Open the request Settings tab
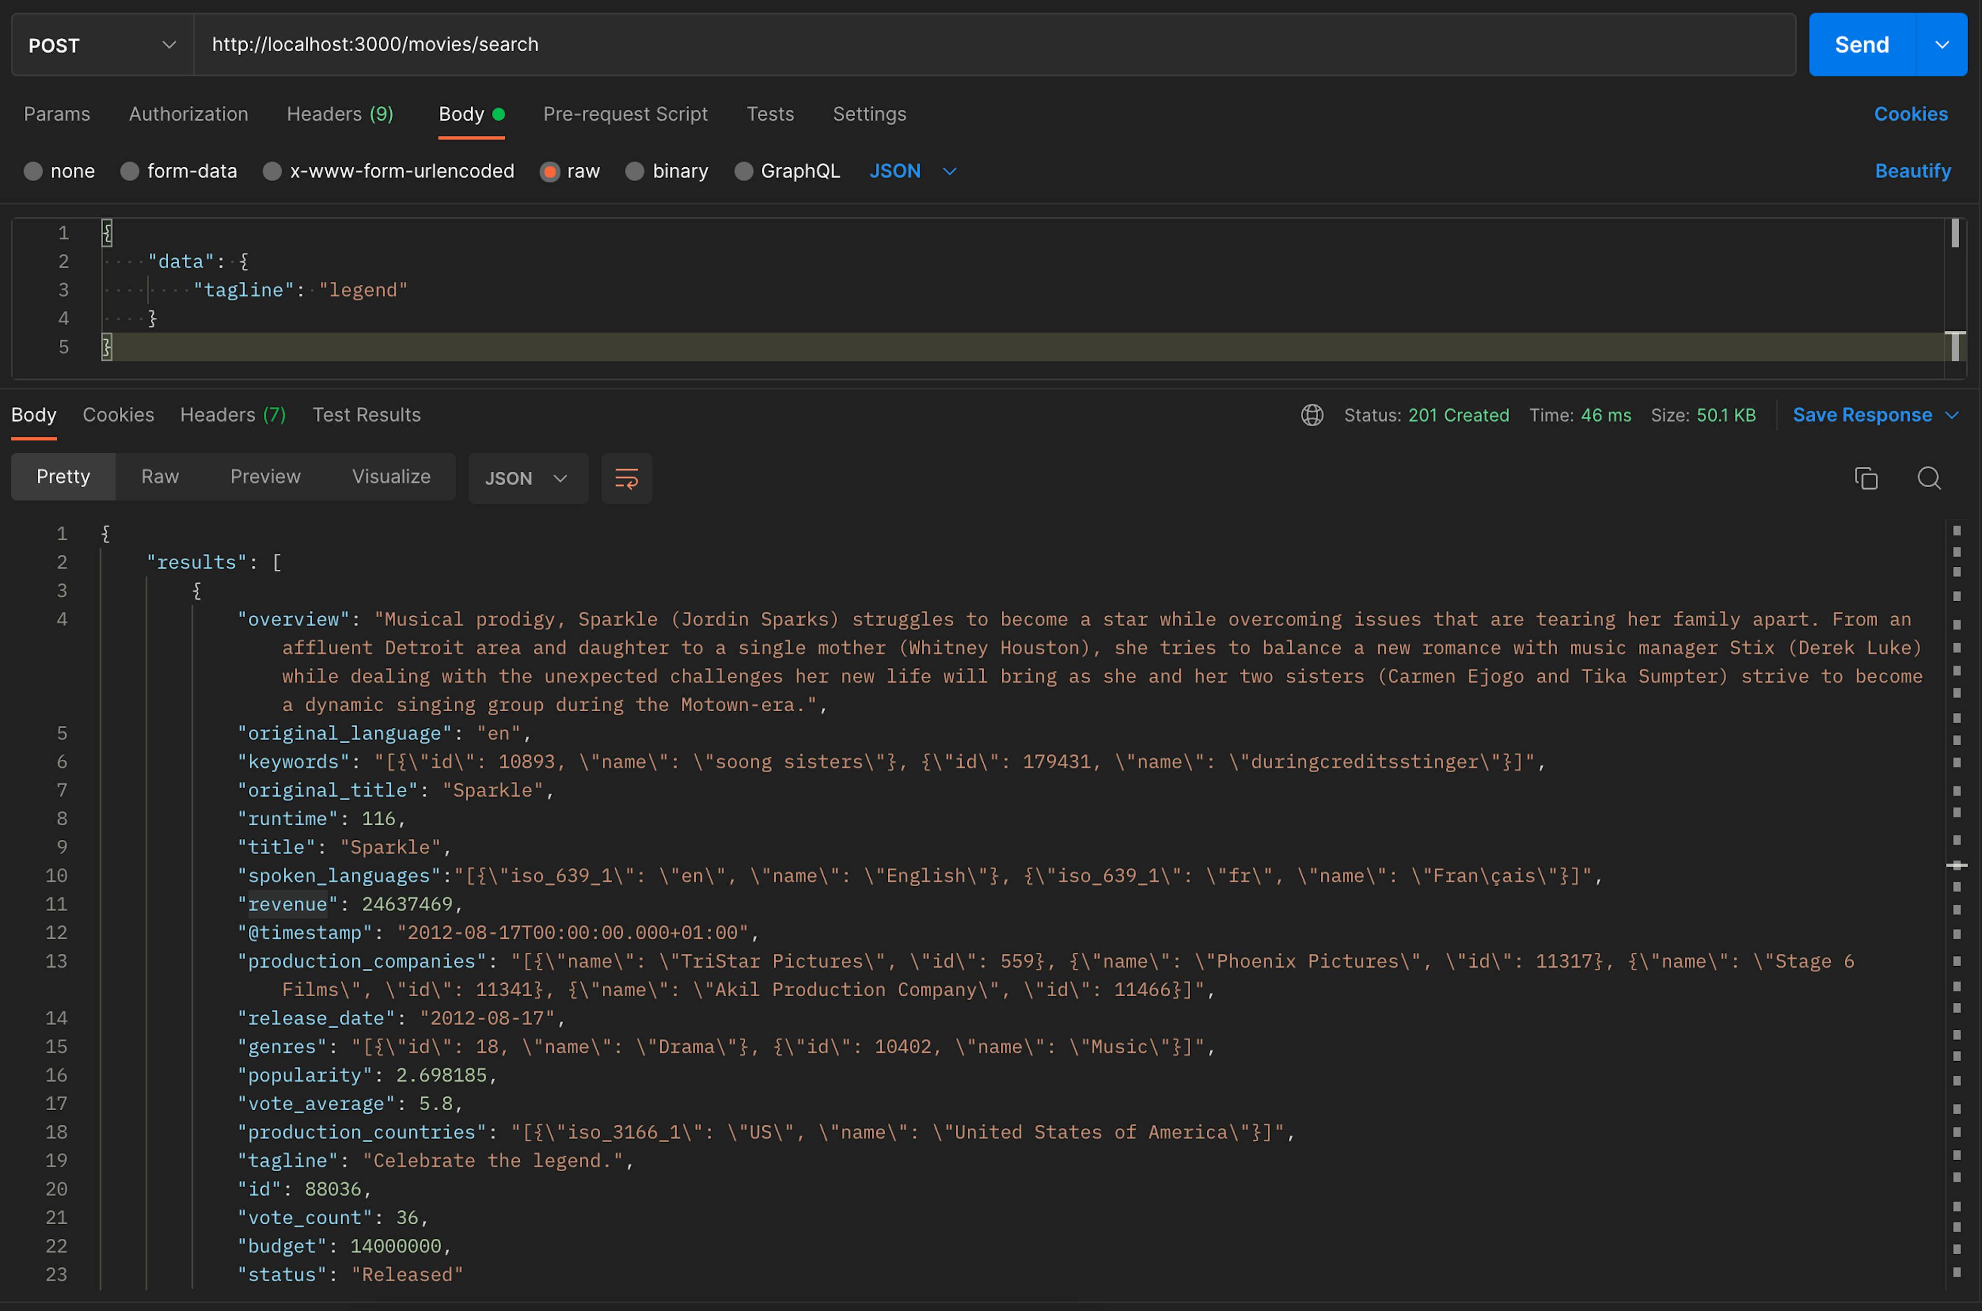The image size is (1982, 1311). click(869, 114)
